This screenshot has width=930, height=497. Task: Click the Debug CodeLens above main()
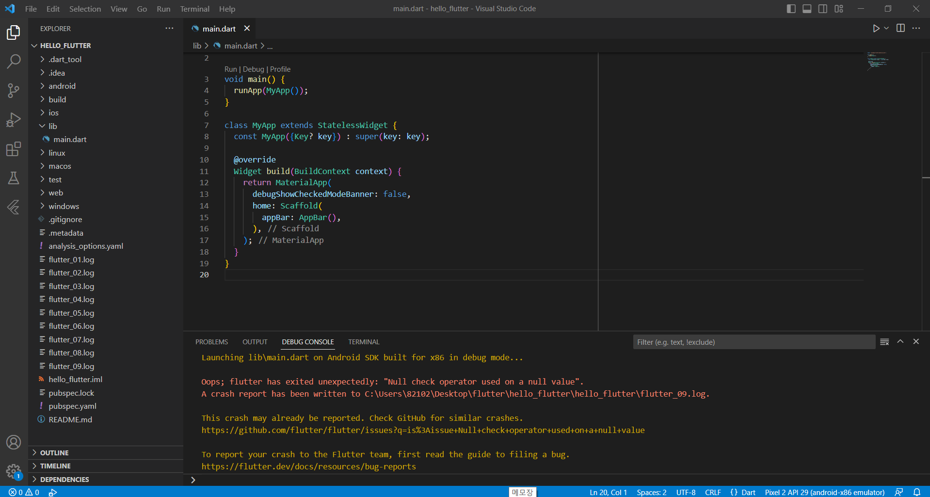[254, 69]
